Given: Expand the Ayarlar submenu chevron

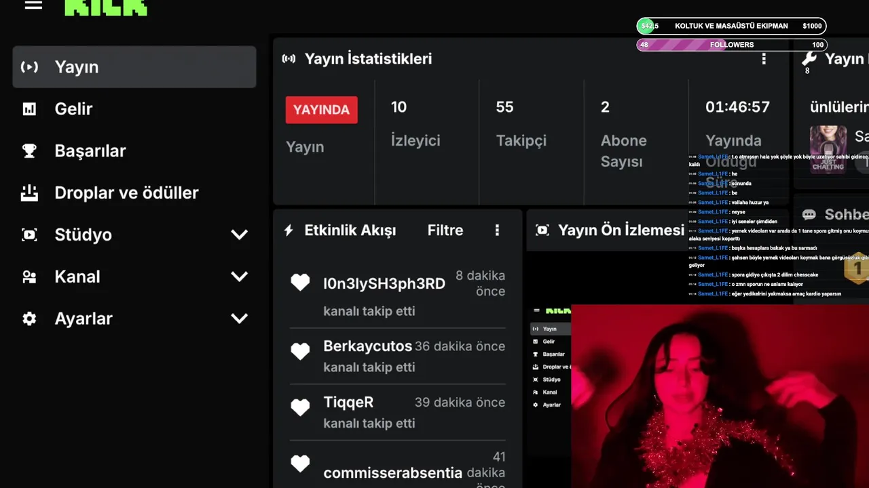Looking at the screenshot, I should click(x=239, y=319).
